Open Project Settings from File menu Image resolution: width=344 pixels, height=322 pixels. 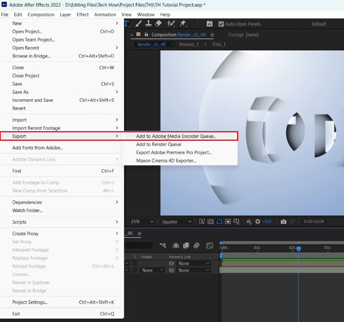pyautogui.click(x=62, y=302)
